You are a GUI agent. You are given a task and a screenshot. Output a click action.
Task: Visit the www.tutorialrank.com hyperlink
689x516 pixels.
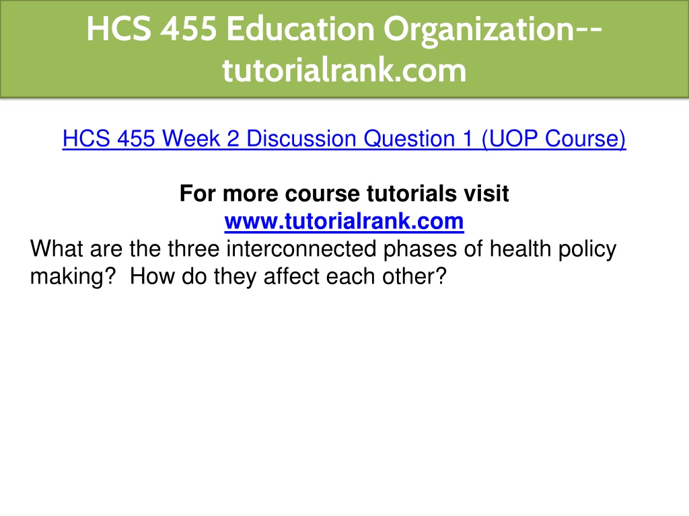[x=344, y=221]
